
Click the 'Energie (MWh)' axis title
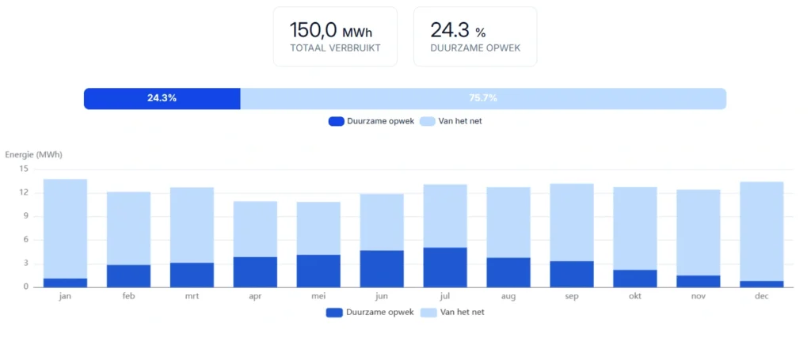(x=34, y=154)
